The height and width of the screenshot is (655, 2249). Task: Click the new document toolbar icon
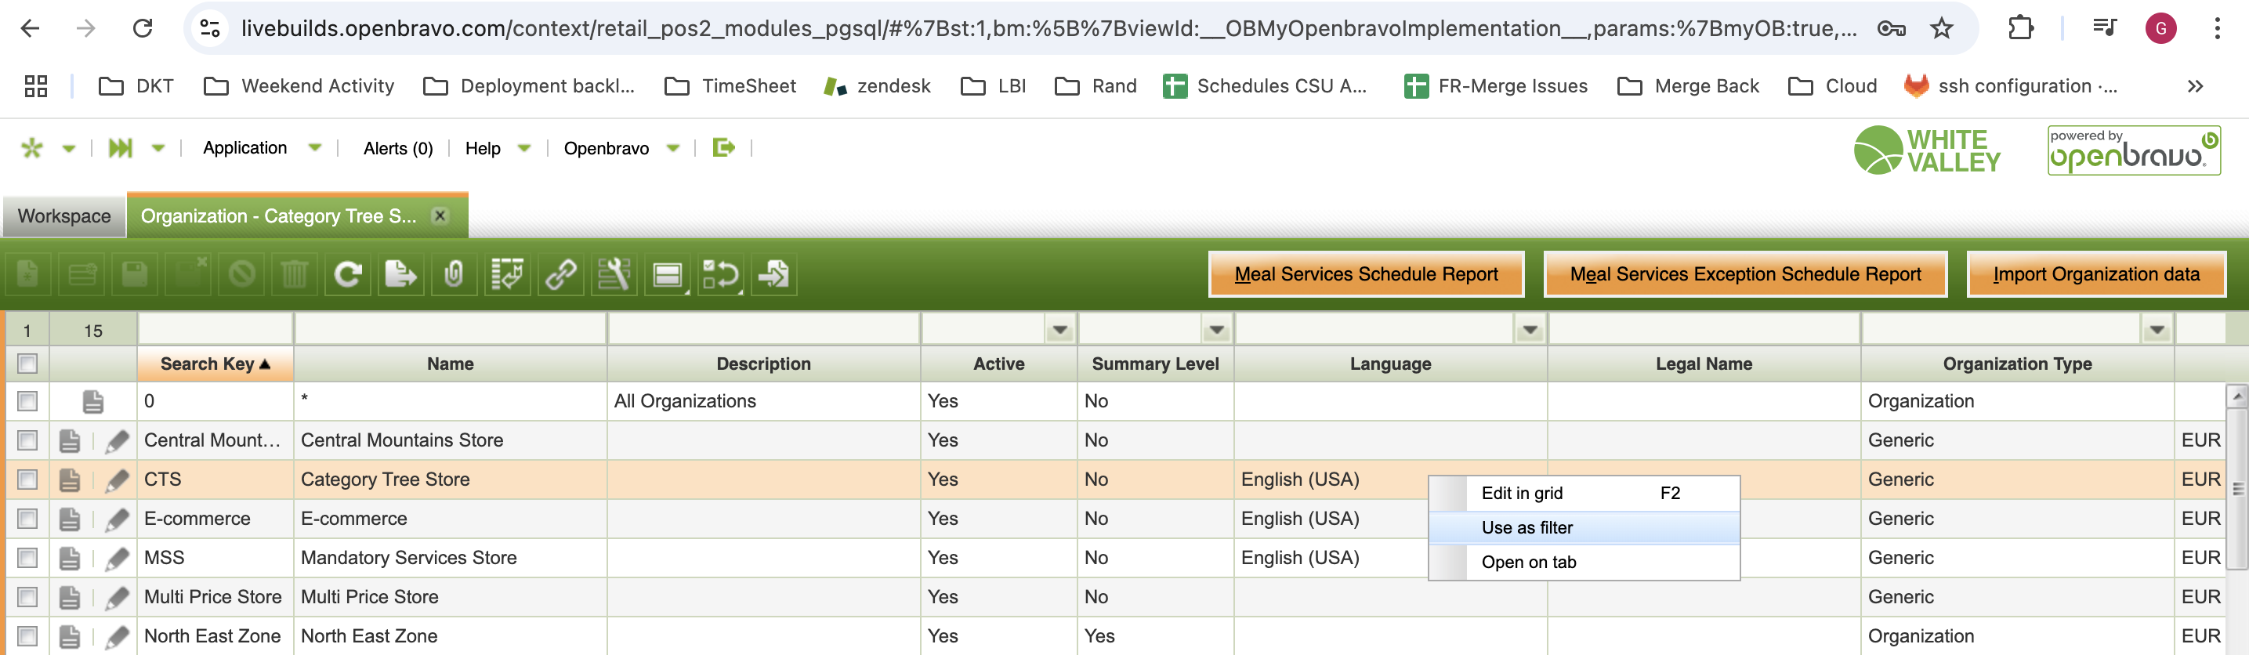[28, 274]
